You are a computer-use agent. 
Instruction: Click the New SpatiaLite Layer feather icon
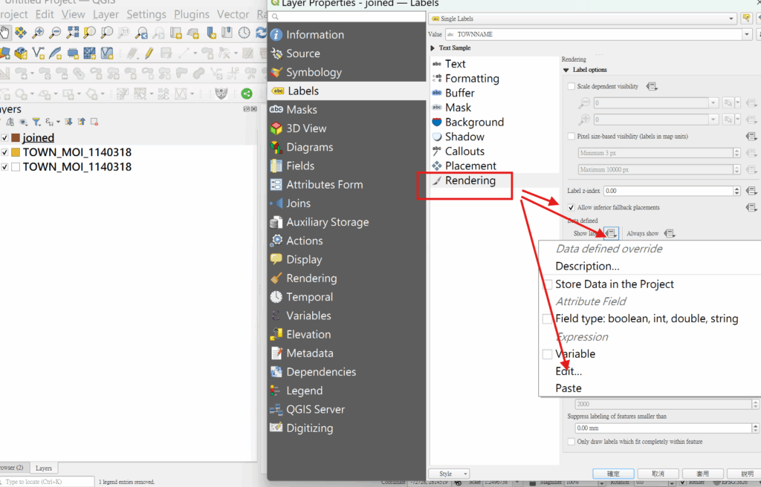[x=55, y=53]
